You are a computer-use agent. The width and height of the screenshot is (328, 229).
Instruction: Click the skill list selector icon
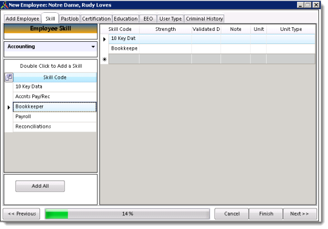click(x=9, y=78)
